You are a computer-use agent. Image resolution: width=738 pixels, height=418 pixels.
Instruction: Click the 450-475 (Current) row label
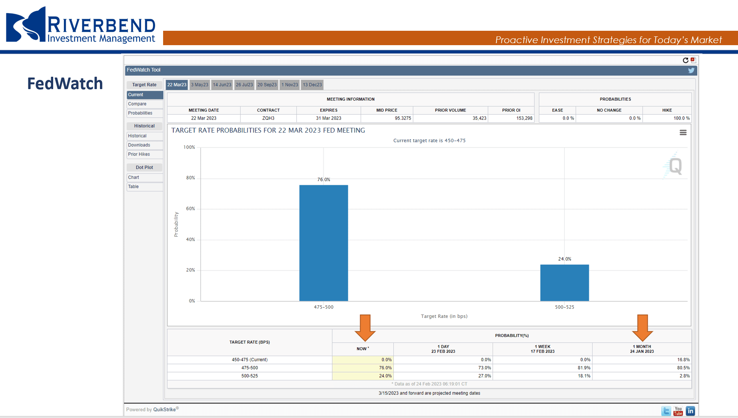[x=249, y=360]
